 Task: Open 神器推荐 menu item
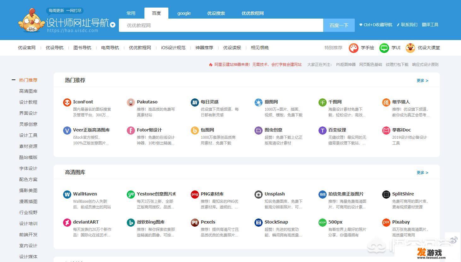point(204,48)
